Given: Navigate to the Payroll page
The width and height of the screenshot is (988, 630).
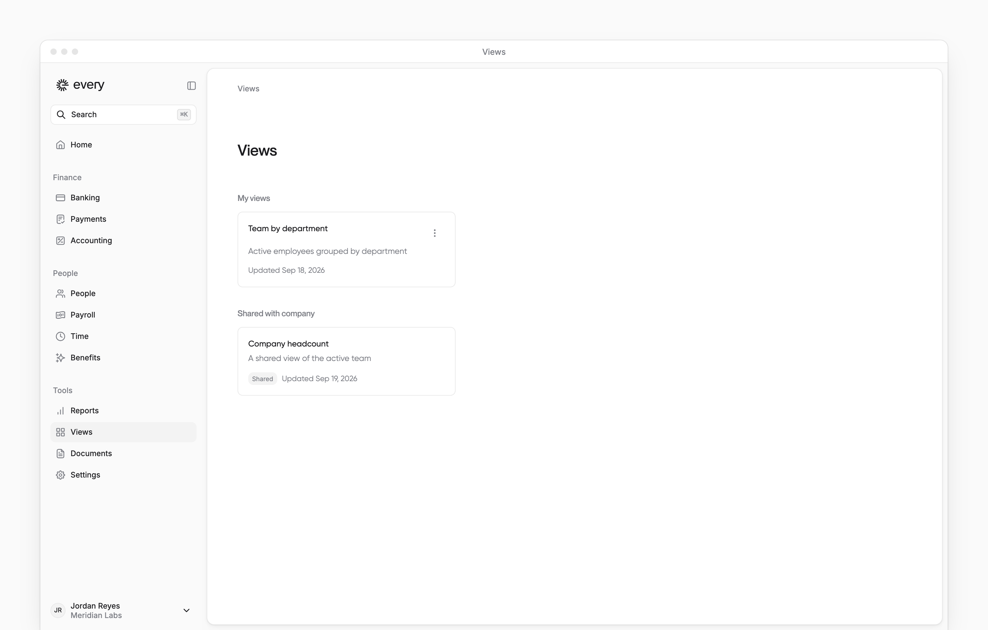Looking at the screenshot, I should (123, 315).
